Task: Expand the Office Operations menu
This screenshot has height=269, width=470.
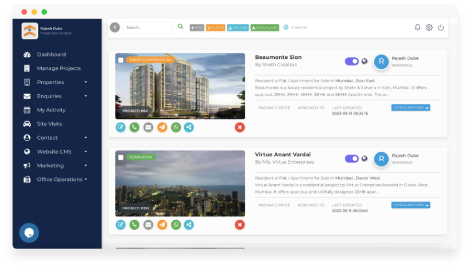Action: (59, 179)
